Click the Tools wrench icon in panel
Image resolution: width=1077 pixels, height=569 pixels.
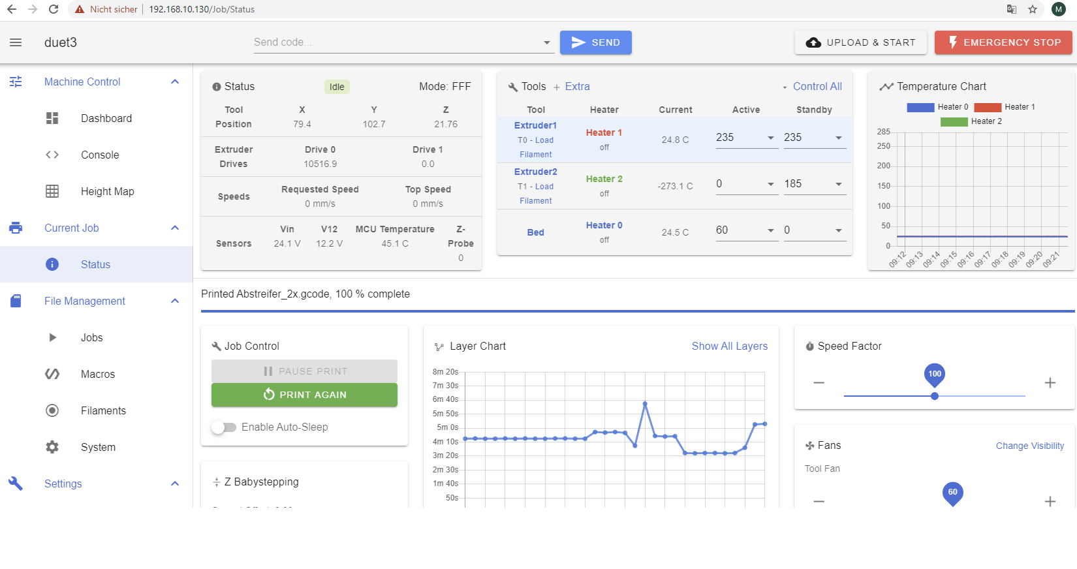(512, 87)
